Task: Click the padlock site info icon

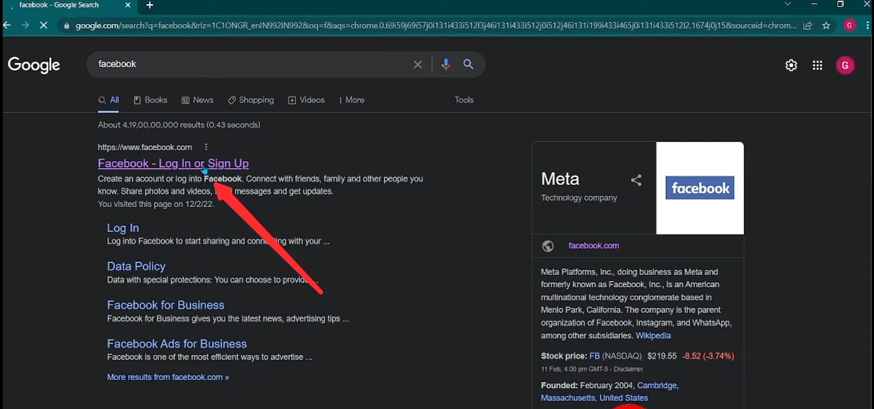Action: pos(67,26)
